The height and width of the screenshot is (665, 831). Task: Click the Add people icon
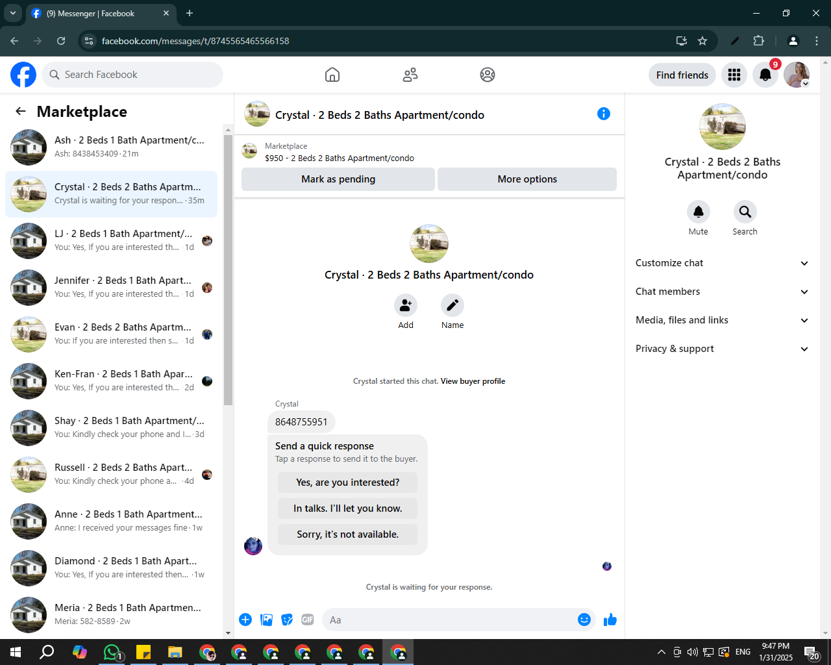click(x=406, y=305)
